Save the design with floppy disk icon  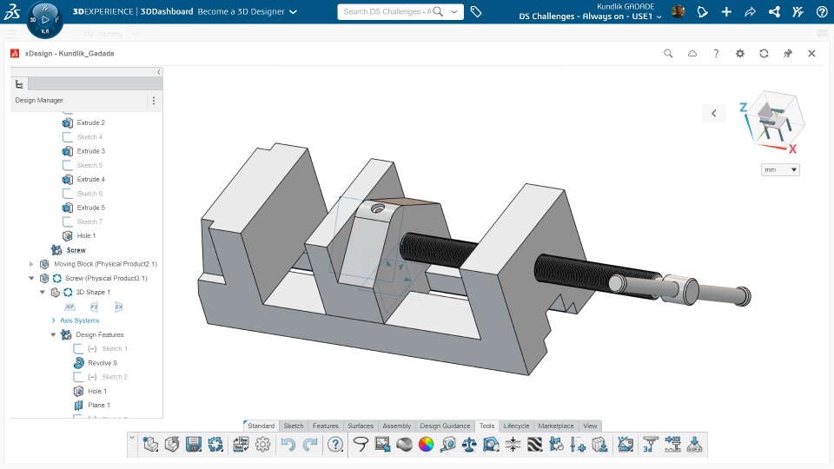pos(194,444)
